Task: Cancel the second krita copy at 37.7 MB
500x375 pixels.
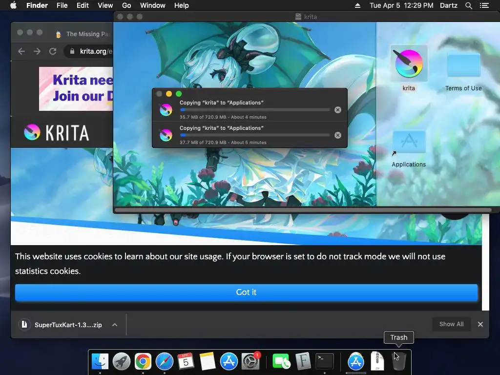Action: [x=338, y=135]
